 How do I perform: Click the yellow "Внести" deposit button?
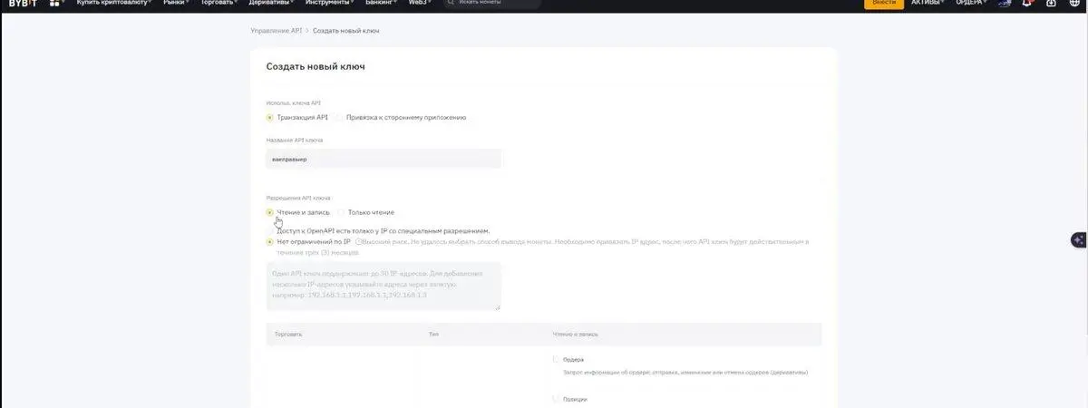[884, 4]
